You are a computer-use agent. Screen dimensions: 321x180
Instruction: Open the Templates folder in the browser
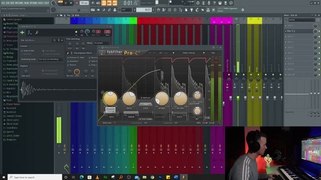tap(10, 139)
